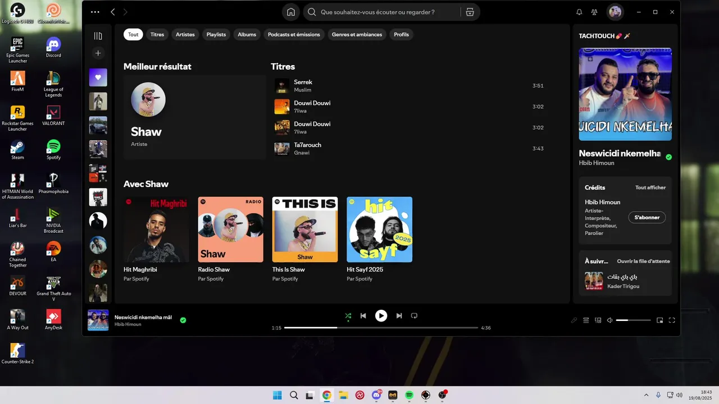Play Ta7arouch by Gnawi
The width and height of the screenshot is (719, 404).
click(x=409, y=149)
